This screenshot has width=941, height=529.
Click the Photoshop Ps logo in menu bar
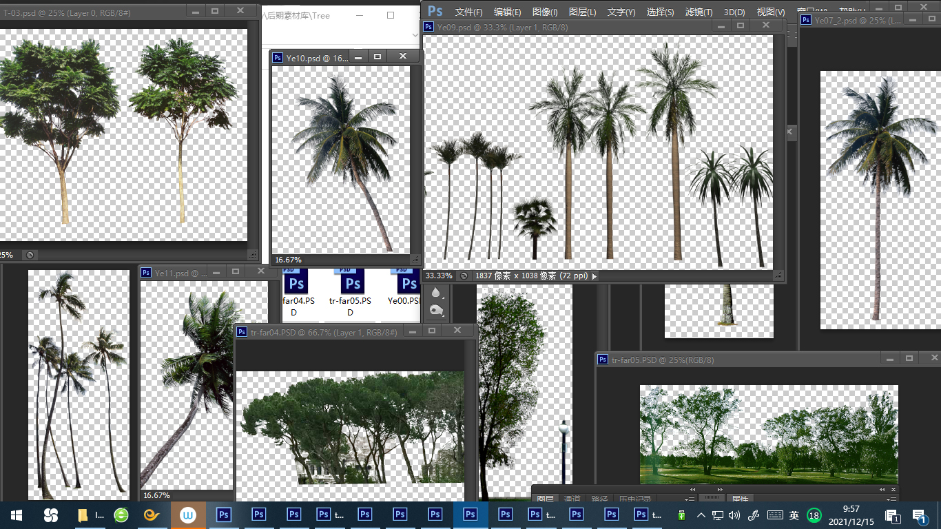(x=435, y=11)
